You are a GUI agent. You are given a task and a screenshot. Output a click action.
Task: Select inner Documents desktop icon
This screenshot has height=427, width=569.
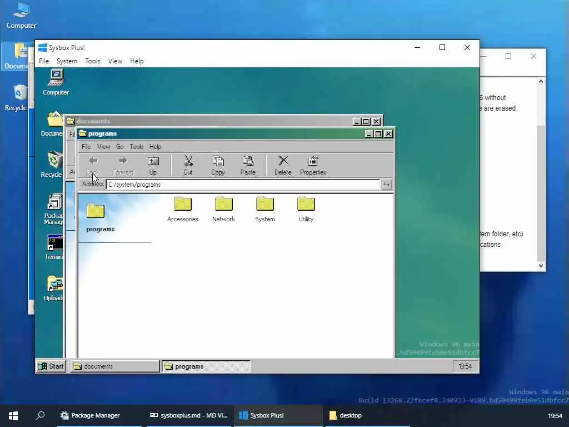pyautogui.click(x=53, y=124)
